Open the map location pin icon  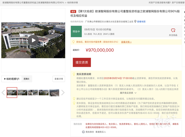click(135, 21)
